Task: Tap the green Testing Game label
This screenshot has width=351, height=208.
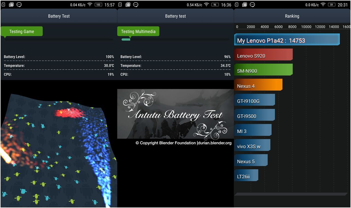Action: click(22, 31)
